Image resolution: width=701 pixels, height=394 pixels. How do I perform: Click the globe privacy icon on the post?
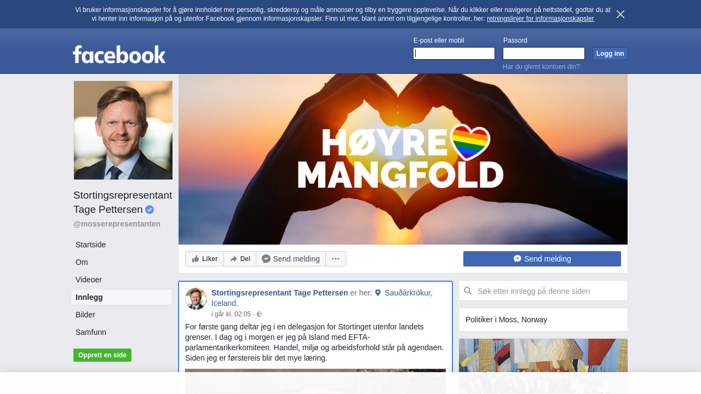(260, 314)
